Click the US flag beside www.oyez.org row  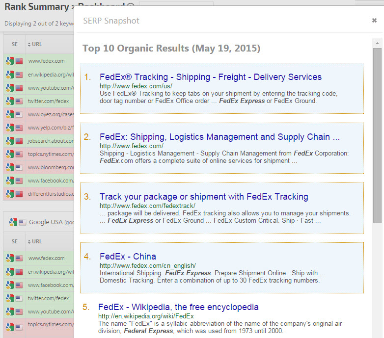click(x=19, y=114)
